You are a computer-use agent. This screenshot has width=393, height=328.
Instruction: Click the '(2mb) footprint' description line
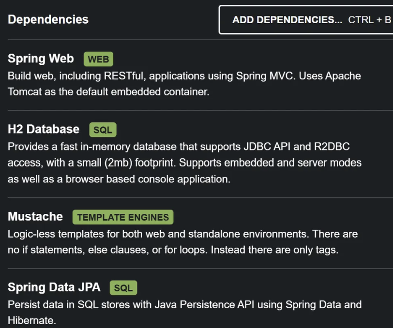(x=184, y=163)
